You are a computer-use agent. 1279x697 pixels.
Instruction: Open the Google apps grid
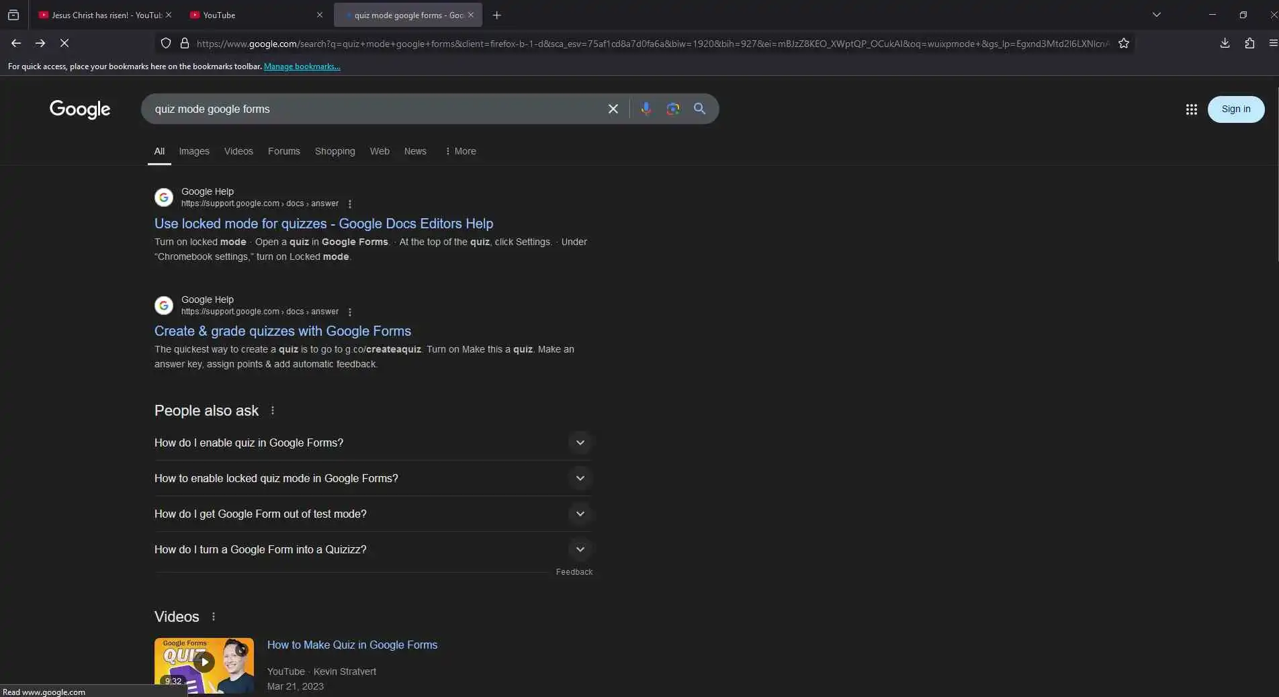pos(1192,109)
